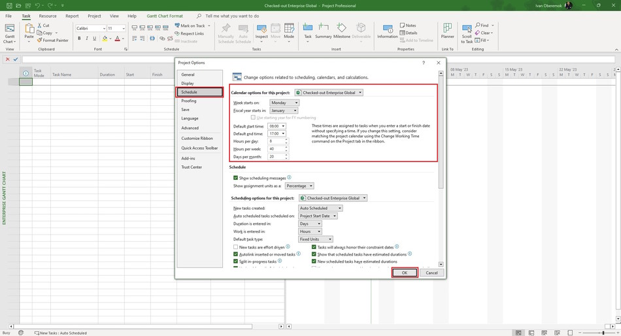Select the Format Painter tool
621x336 pixels.
coord(53,40)
